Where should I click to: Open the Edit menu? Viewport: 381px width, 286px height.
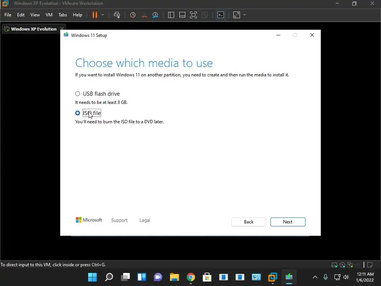[x=21, y=15]
